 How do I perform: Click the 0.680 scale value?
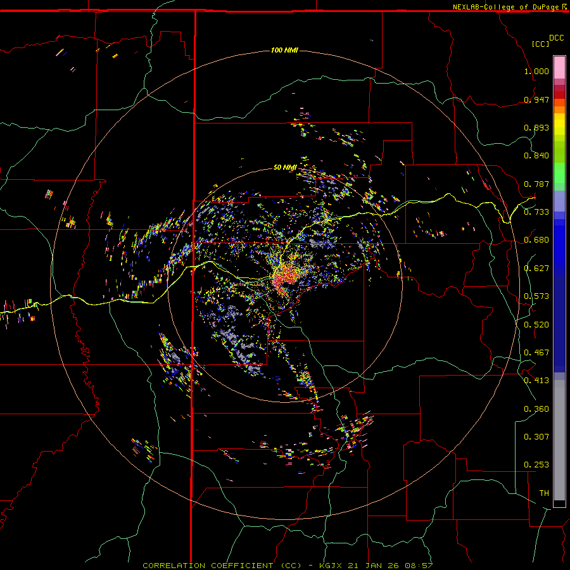pos(536,240)
